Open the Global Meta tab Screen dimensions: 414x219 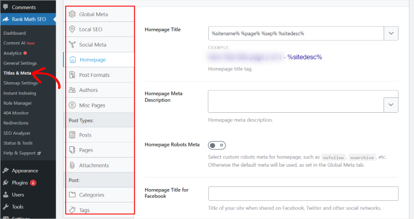click(x=99, y=14)
